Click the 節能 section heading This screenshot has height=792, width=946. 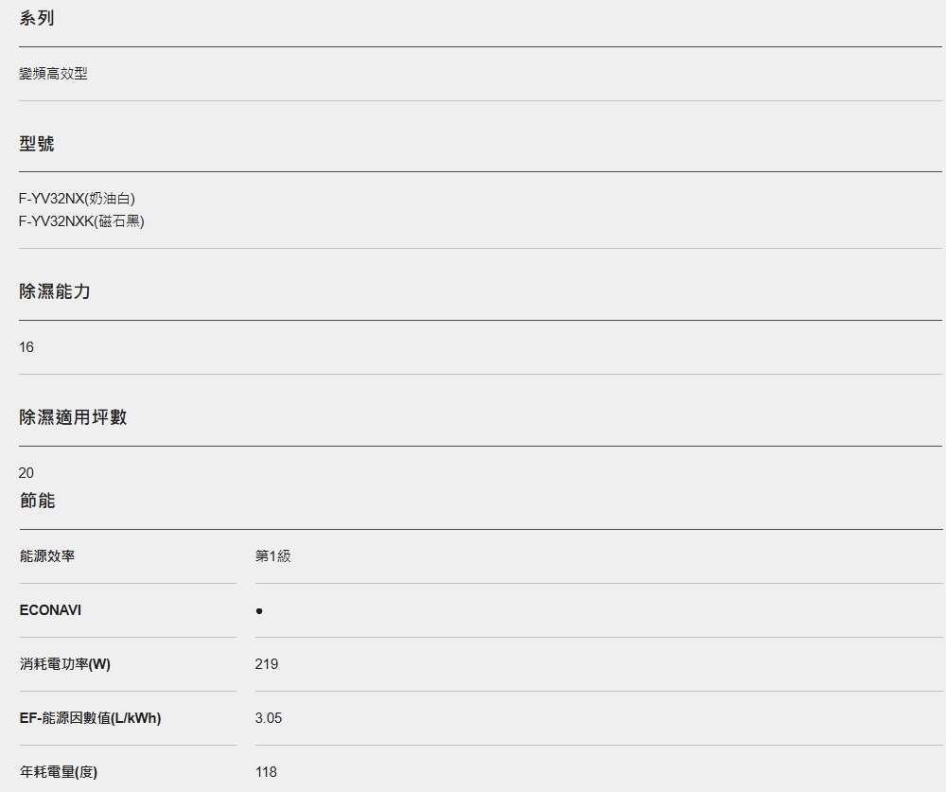coord(38,502)
